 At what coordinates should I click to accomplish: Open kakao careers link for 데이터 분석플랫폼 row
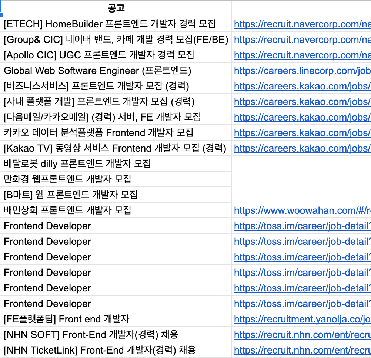tap(303, 133)
